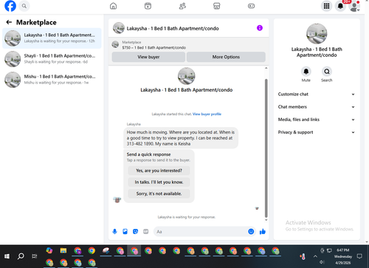The image size is (369, 268).
Task: Go back from Marketplace with arrow
Action: click(x=9, y=22)
